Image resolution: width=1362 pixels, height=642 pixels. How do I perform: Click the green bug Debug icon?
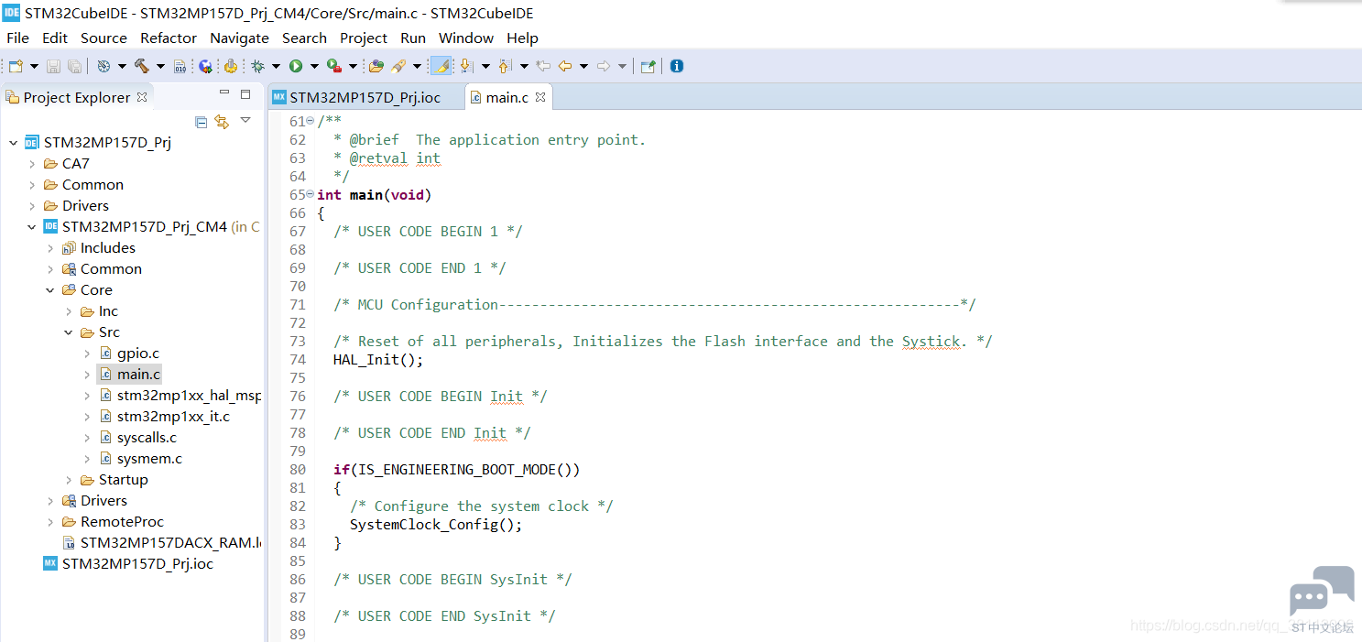(x=257, y=66)
